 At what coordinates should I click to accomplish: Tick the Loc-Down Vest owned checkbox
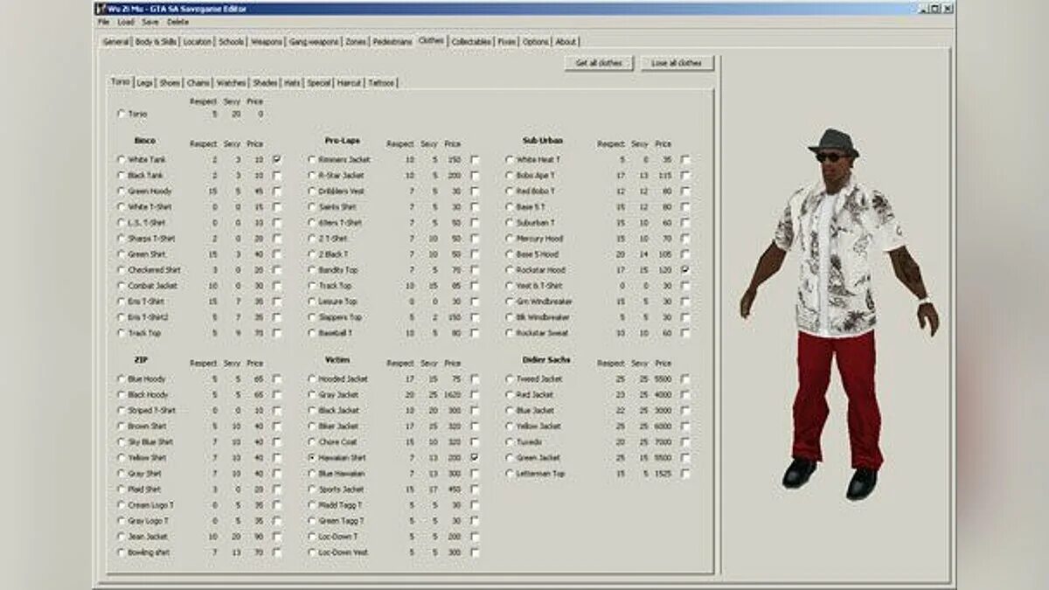pos(475,552)
